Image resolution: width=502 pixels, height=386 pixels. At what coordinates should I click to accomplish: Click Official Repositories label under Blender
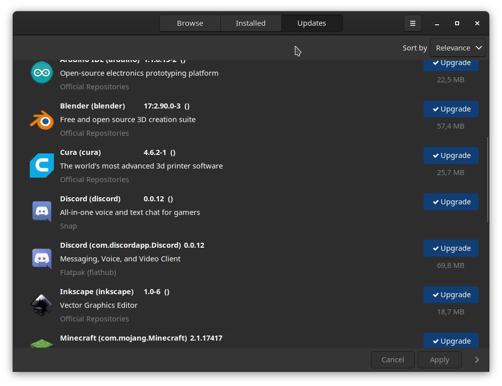94,133
